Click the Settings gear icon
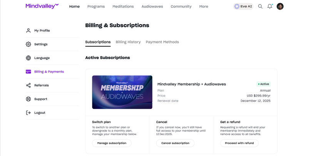 pyautogui.click(x=28, y=44)
